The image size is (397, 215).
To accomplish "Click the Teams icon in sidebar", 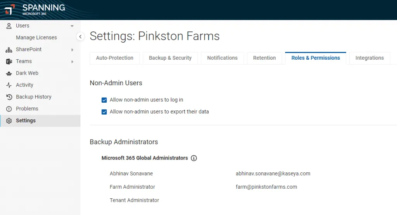I will 9,62.
